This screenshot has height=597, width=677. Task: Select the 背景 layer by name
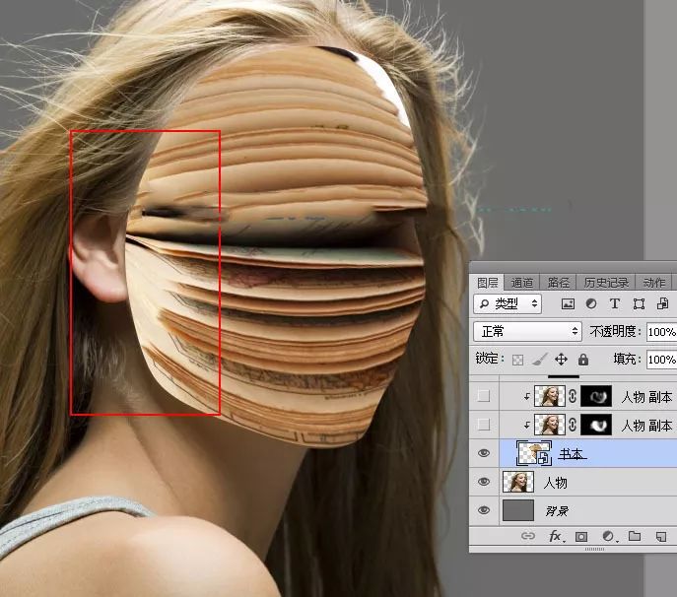coord(557,511)
